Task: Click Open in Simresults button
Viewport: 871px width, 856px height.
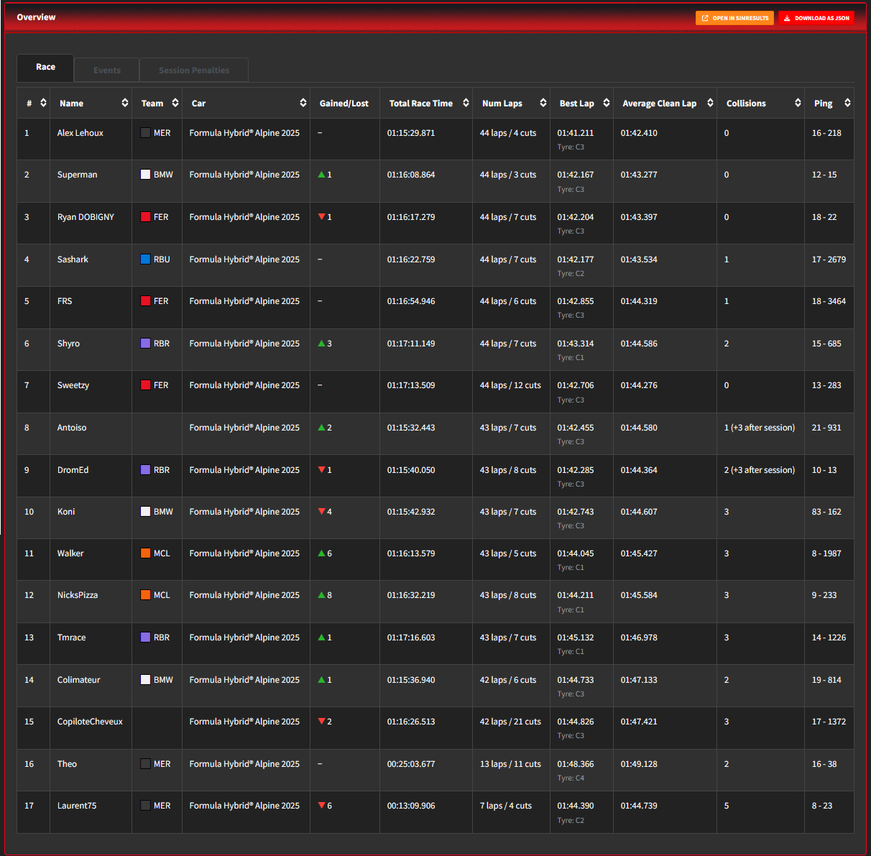Action: [734, 18]
